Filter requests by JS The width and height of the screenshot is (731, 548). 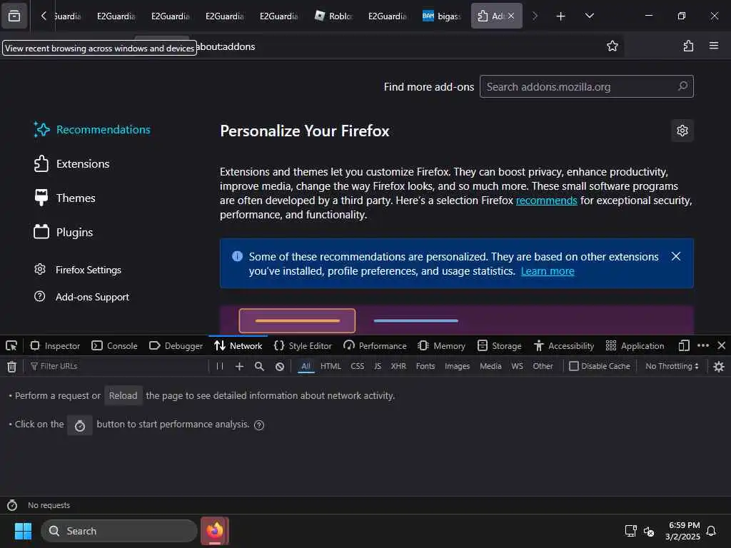(377, 366)
